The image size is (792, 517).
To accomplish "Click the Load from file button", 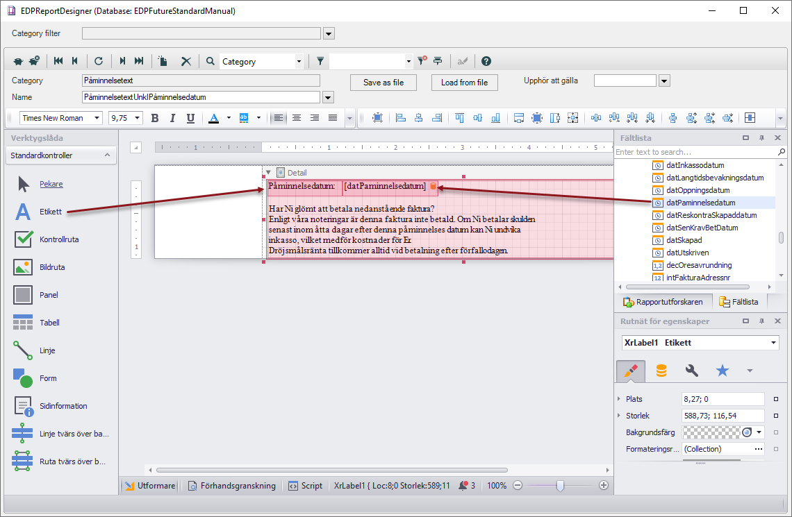I will 464,83.
